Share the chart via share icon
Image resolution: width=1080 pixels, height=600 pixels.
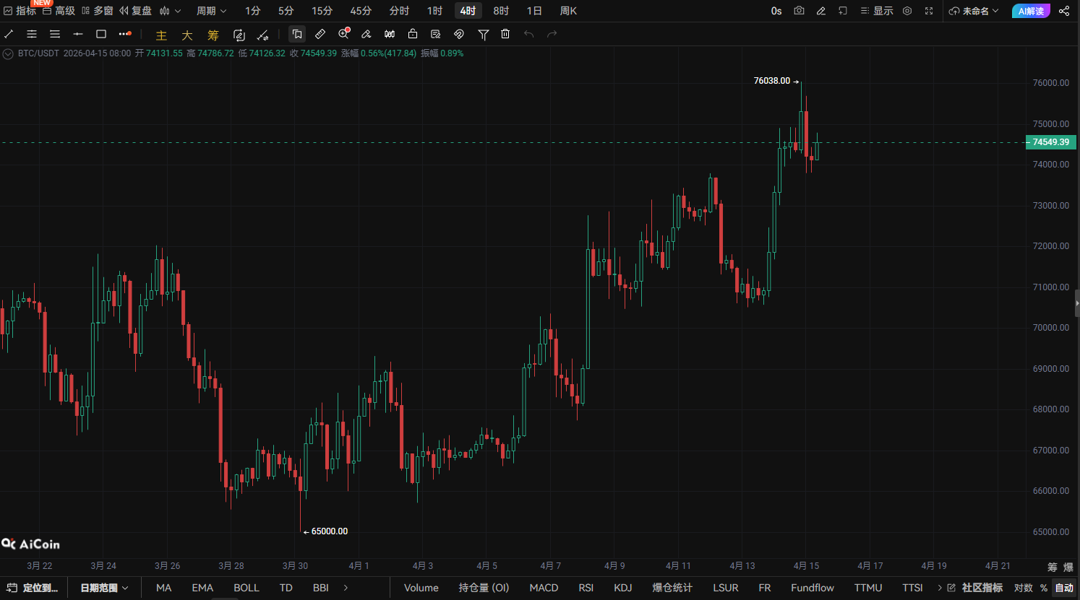coord(1064,11)
